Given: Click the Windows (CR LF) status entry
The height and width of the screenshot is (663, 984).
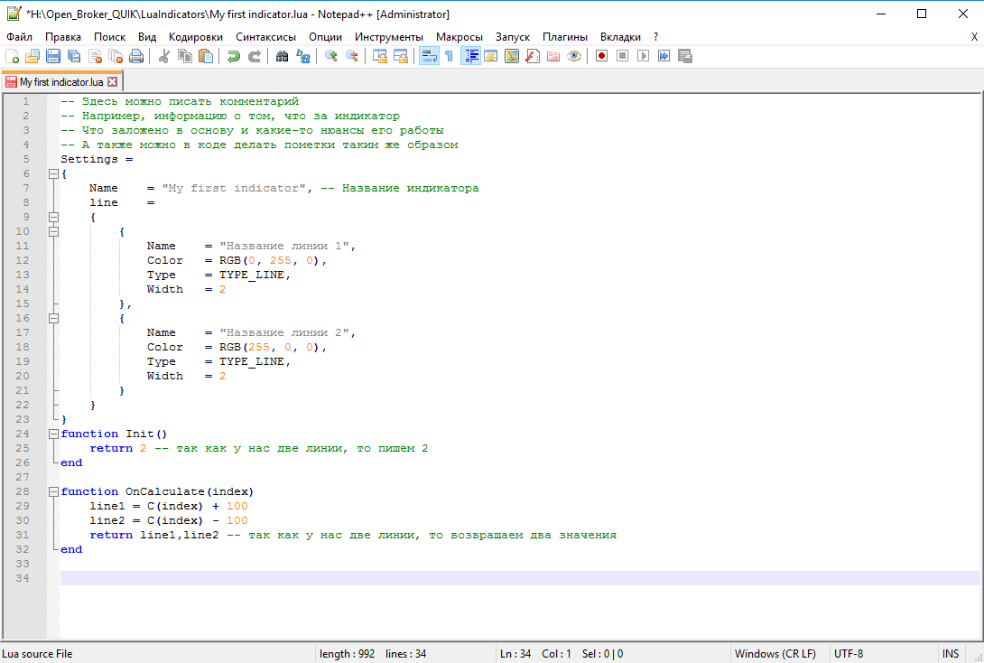Looking at the screenshot, I should click(775, 654).
